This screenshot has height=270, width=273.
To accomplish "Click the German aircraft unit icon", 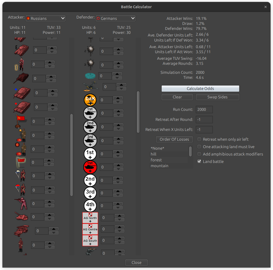I will click(91, 86).
